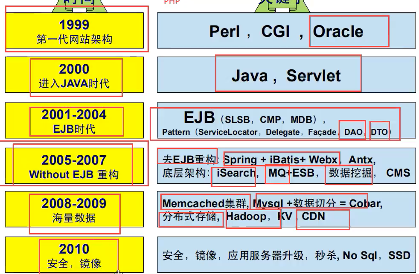Select the text CMS
419x274 pixels.
point(398,173)
